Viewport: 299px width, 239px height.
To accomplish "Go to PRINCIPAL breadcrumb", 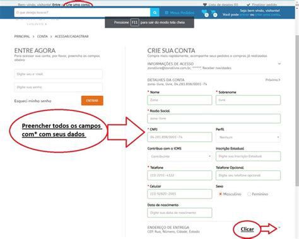I will pyautogui.click(x=22, y=37).
